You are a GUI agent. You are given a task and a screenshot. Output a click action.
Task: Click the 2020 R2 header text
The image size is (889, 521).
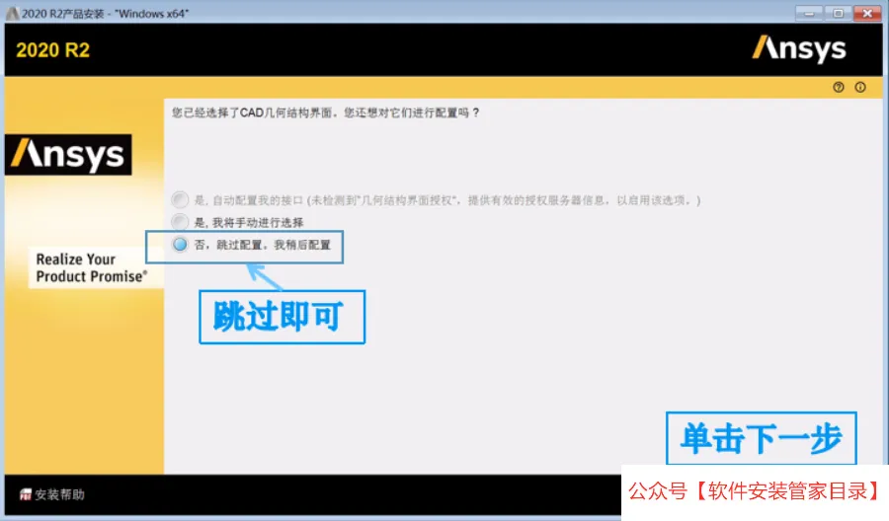click(52, 50)
